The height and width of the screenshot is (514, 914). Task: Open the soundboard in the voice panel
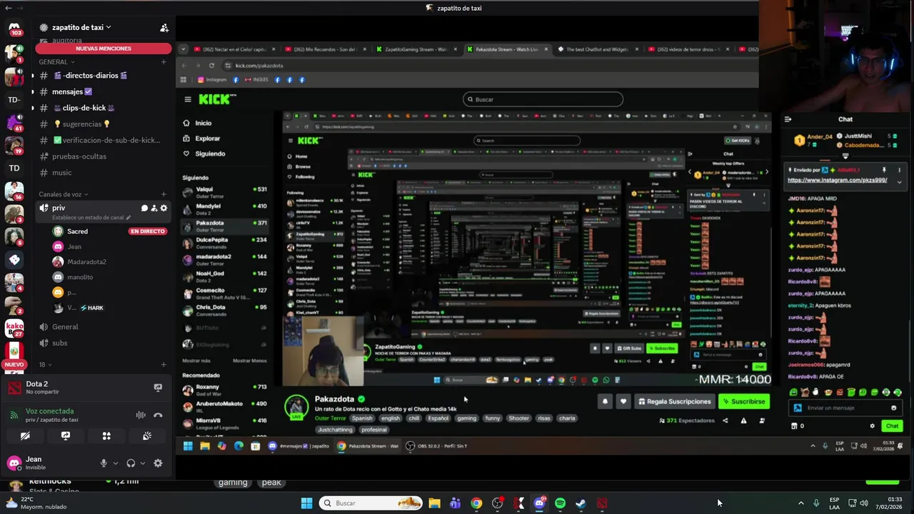[147, 435]
